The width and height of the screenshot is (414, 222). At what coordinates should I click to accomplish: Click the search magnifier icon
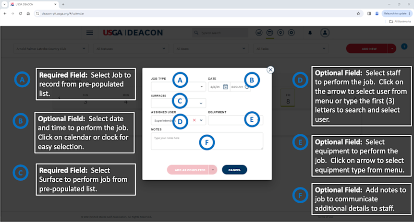pos(196,33)
